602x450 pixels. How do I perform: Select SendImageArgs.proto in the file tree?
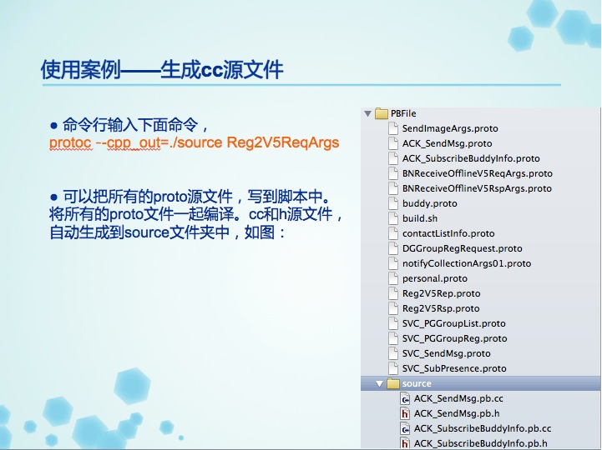click(x=450, y=128)
